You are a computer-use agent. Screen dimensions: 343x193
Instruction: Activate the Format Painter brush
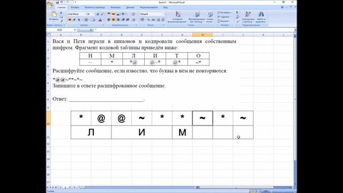(x=61, y=21)
